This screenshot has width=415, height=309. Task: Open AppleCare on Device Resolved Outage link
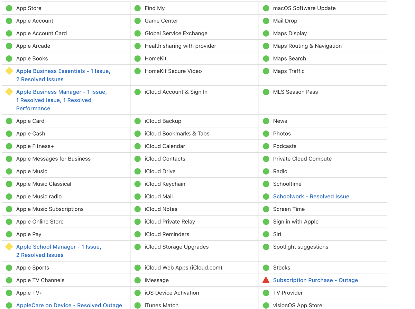tap(69, 305)
